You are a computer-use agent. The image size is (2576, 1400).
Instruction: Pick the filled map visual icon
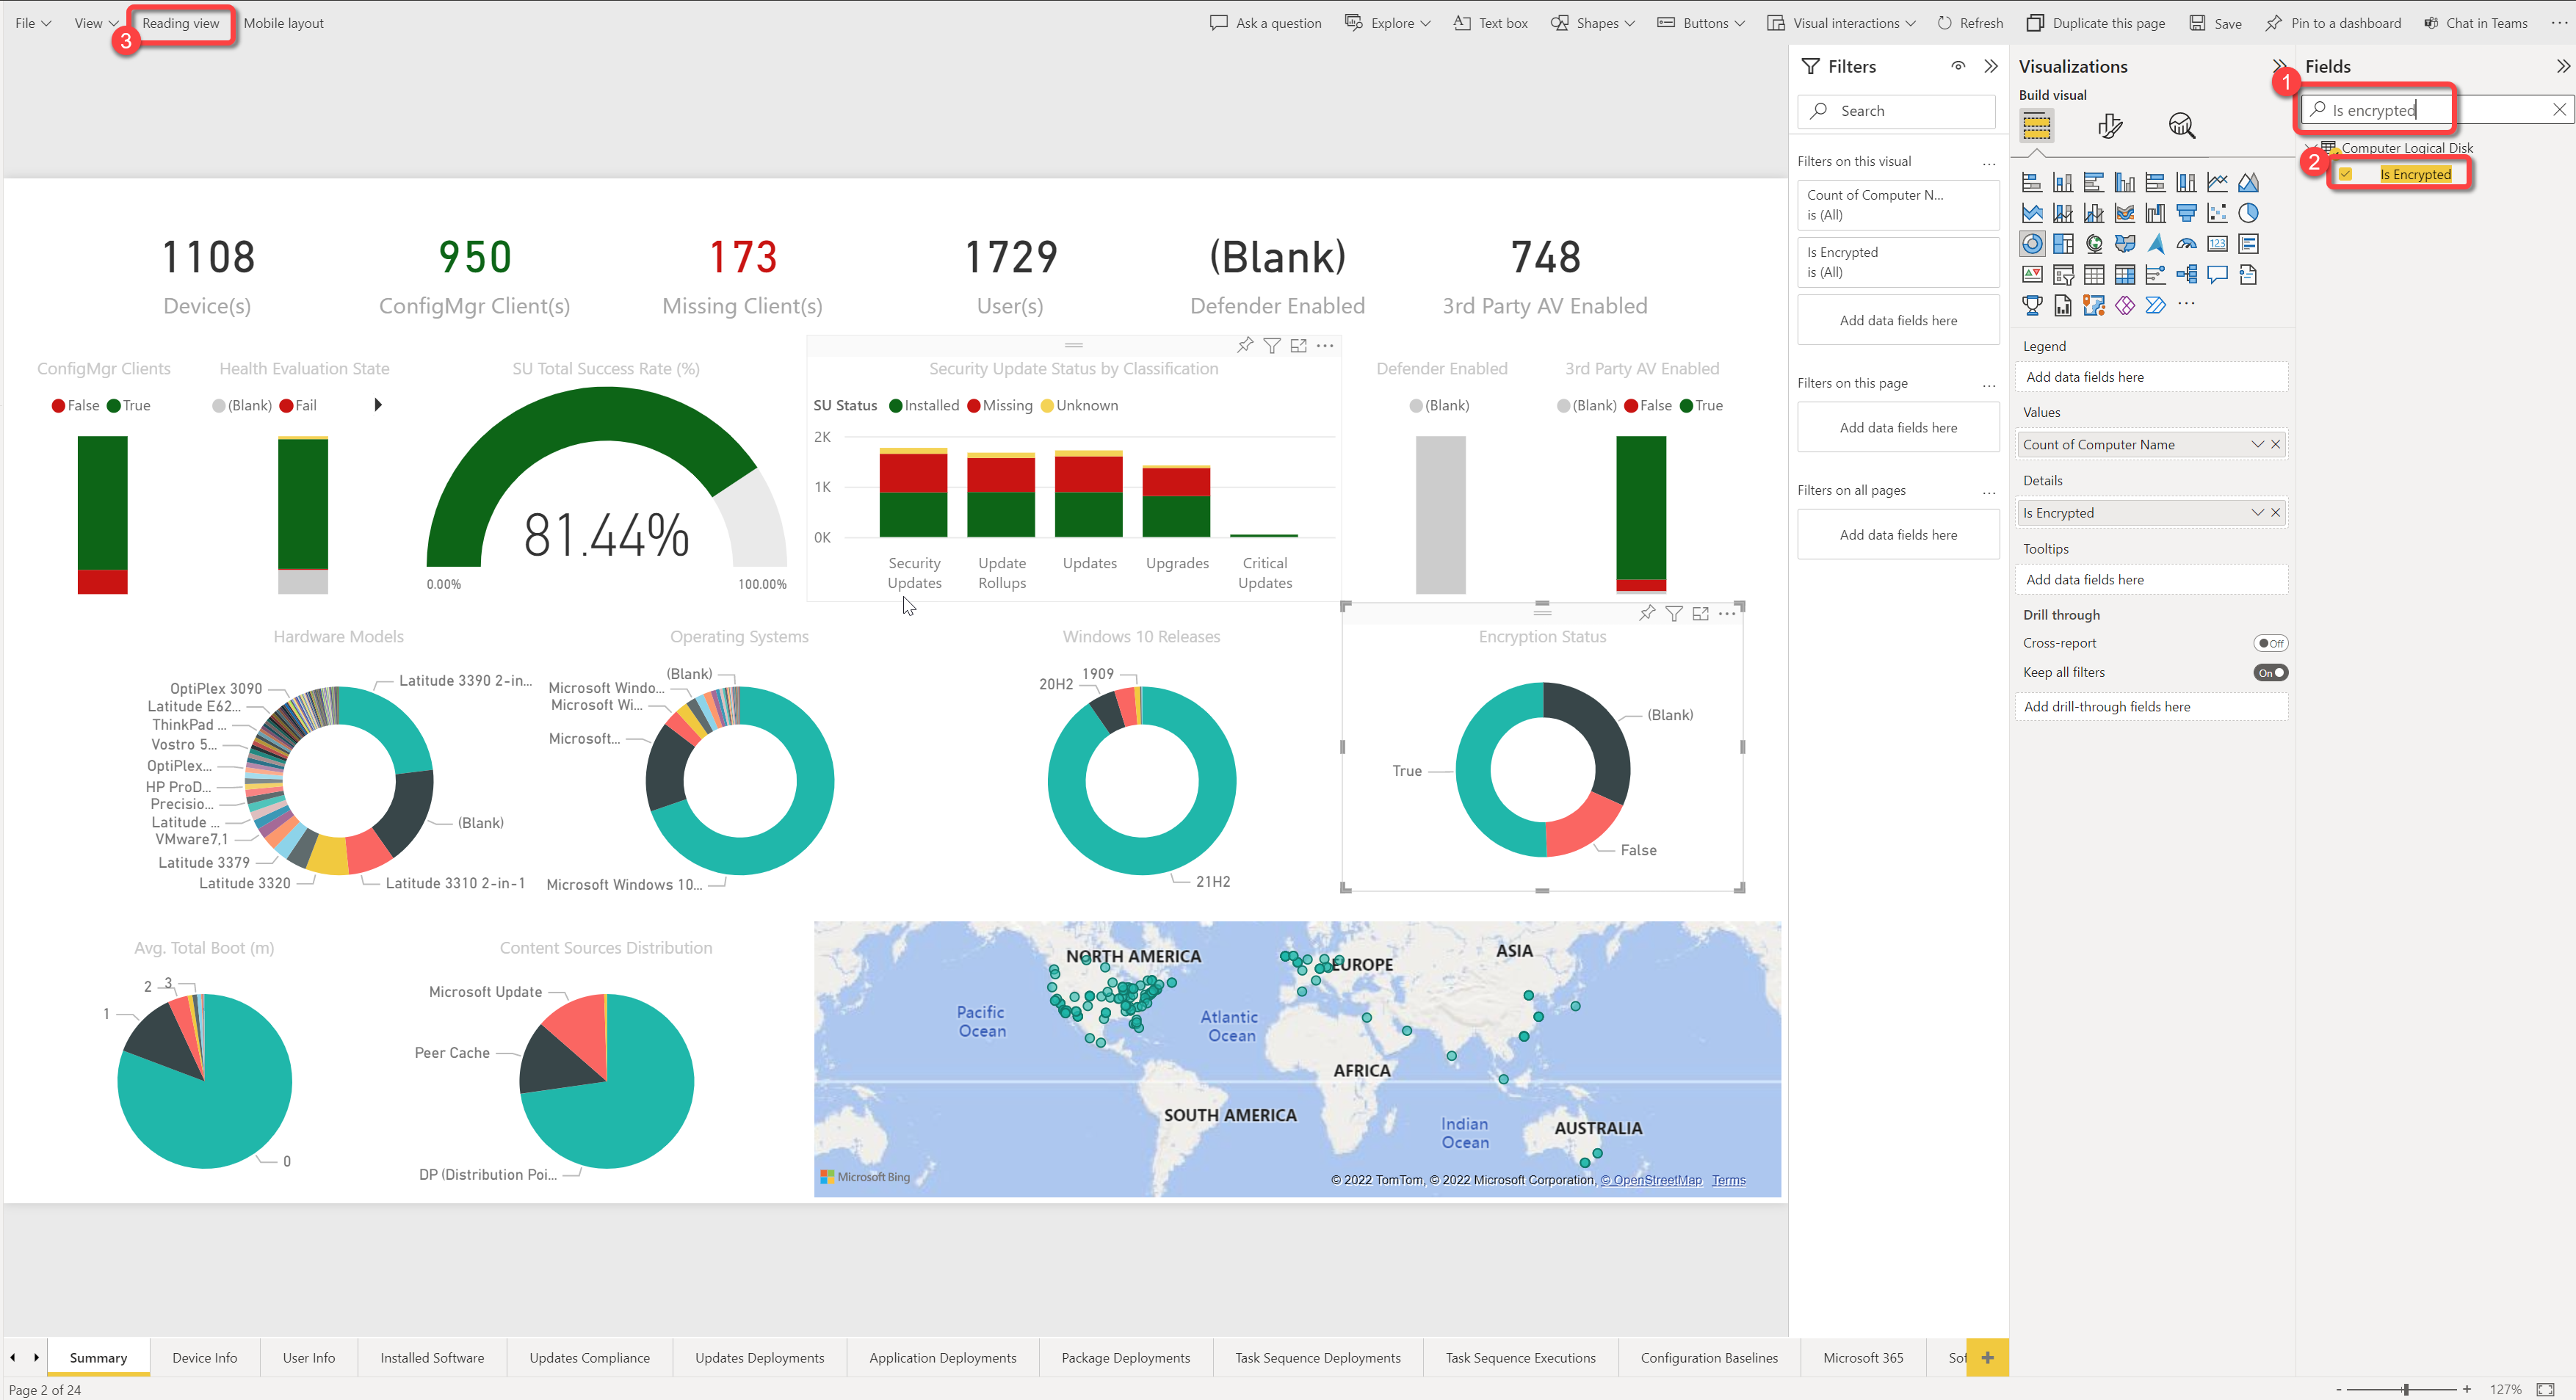click(x=2125, y=244)
